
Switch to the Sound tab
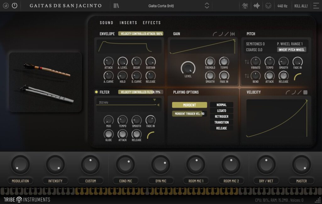[106, 23]
